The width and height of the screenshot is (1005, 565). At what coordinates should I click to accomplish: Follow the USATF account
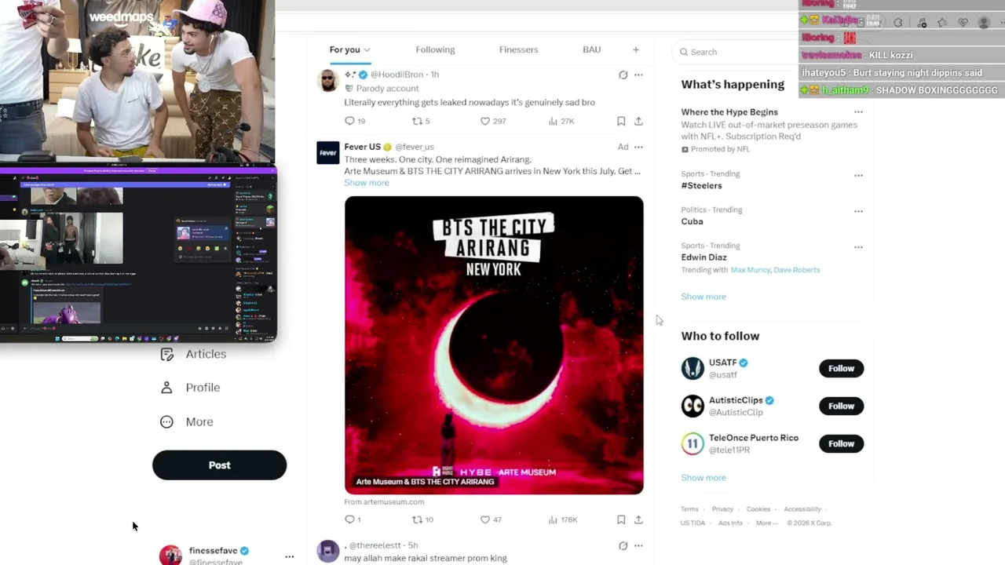click(841, 369)
